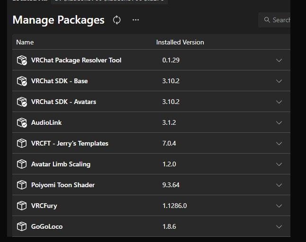Screen dimensions: 306x242
Task: Click the Installed Version column header
Action: coord(180,42)
